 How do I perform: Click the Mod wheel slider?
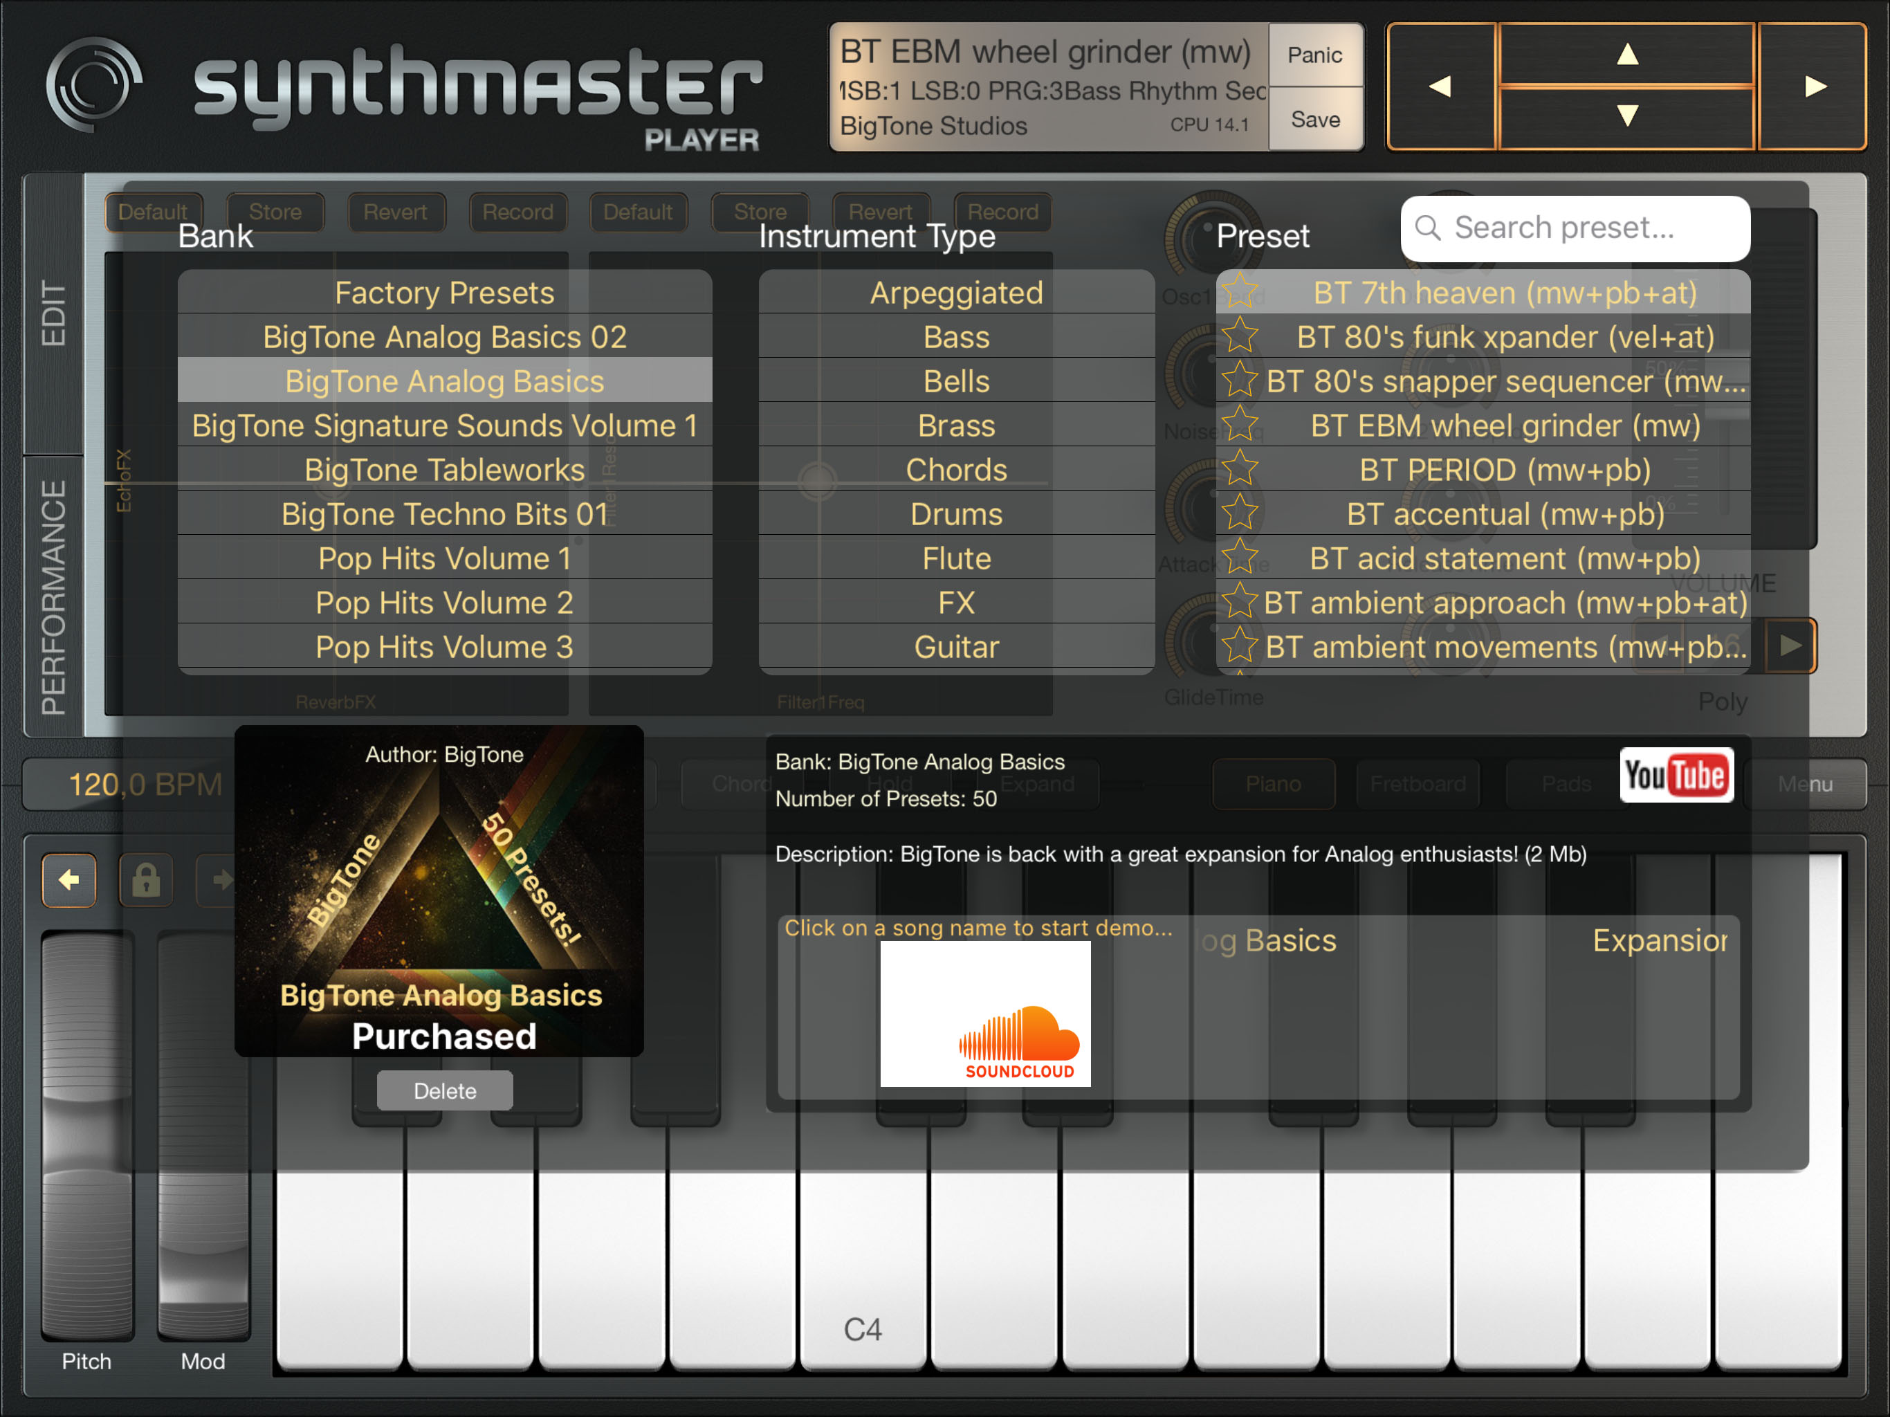tap(203, 1137)
